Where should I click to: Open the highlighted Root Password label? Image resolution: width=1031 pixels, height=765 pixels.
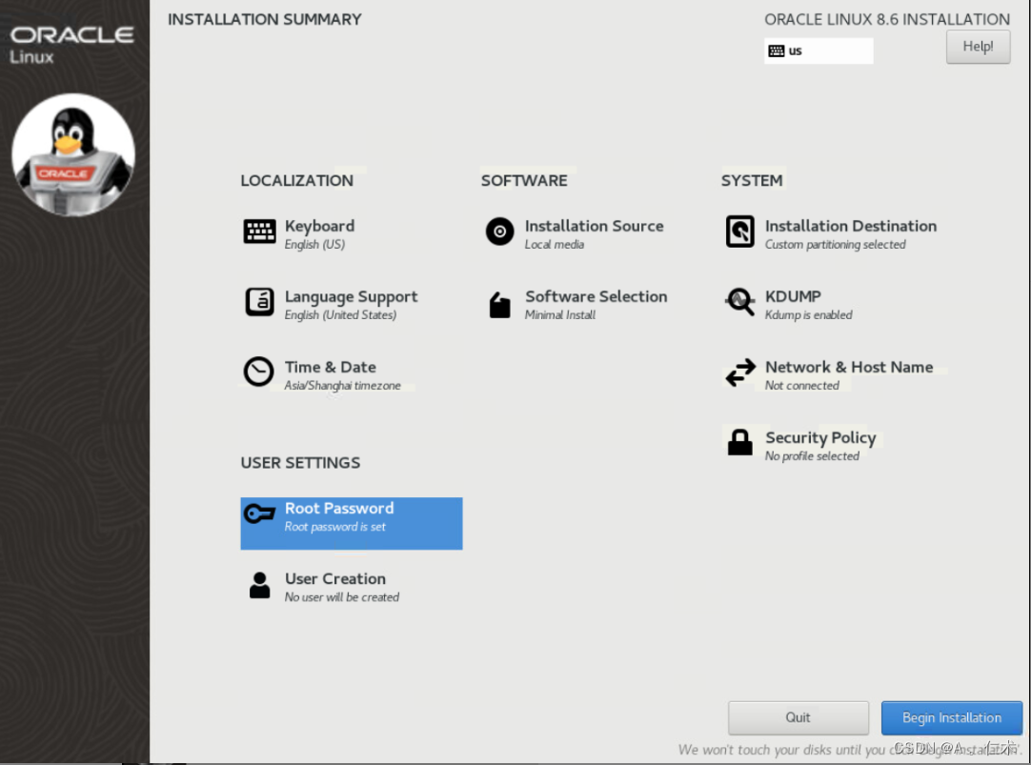[339, 508]
